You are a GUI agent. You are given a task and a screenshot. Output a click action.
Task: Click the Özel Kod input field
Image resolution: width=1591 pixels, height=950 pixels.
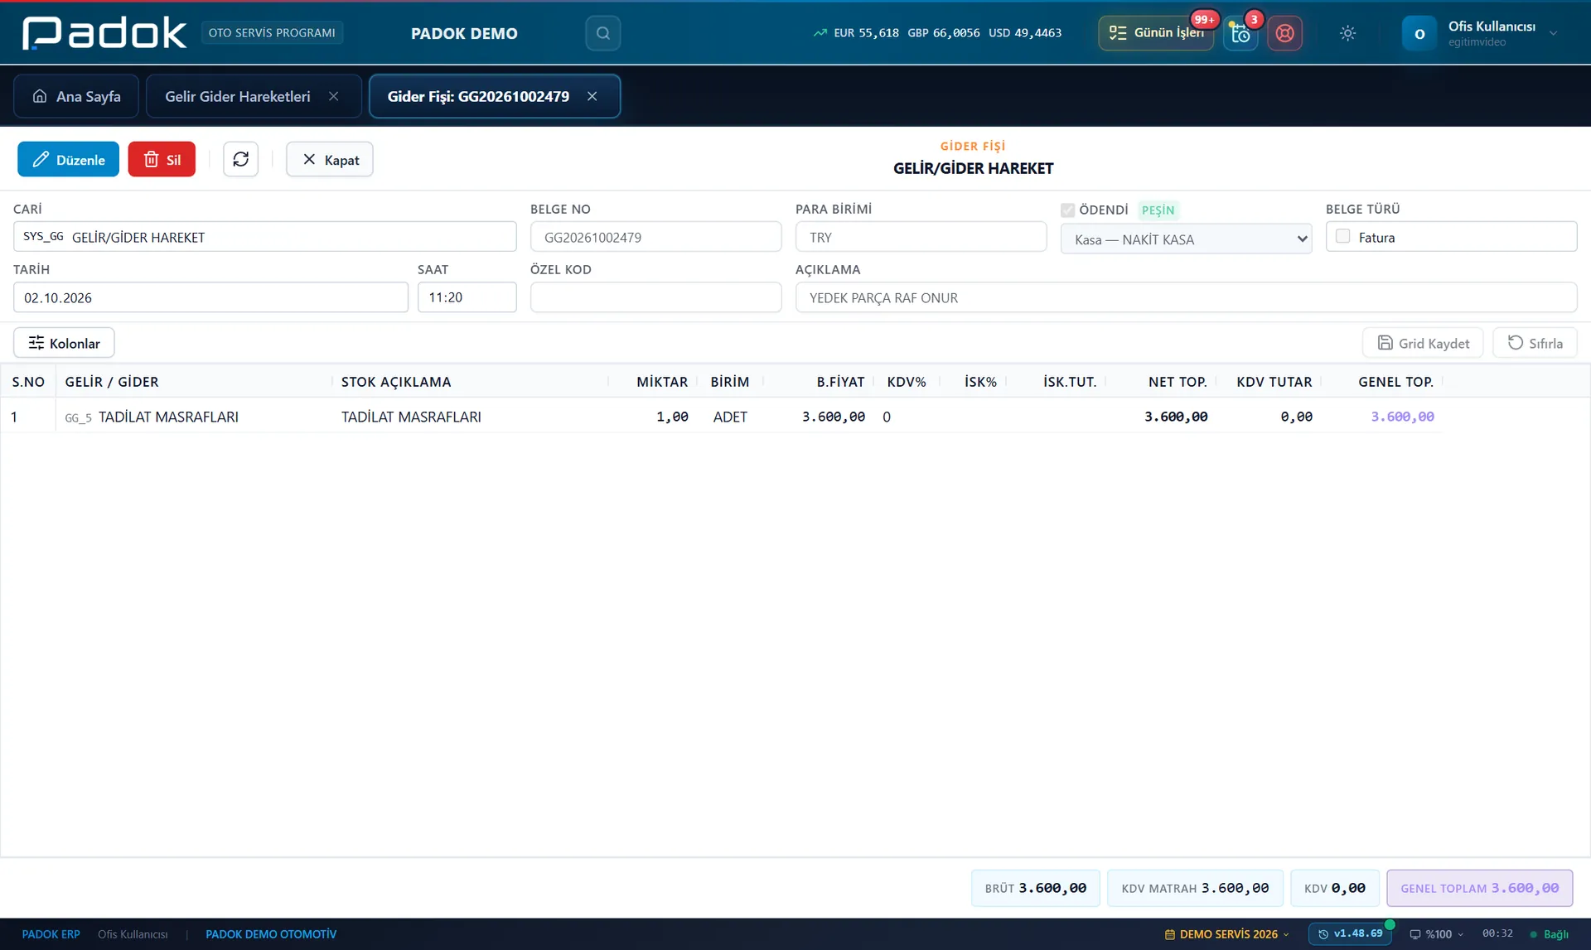(655, 297)
